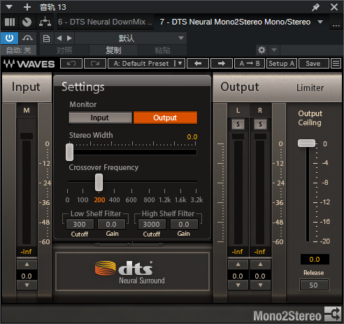Screen dimensions: 344x324
Task: Toggle Setup A button
Action: [282, 64]
